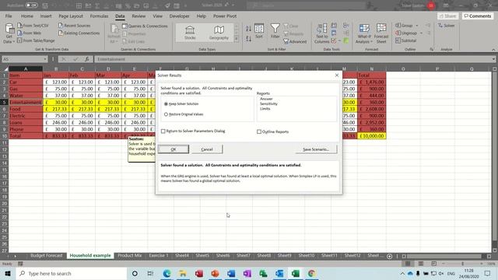498x280 pixels.
Task: Open What-If Analysis dropdown
Action: click(x=363, y=33)
